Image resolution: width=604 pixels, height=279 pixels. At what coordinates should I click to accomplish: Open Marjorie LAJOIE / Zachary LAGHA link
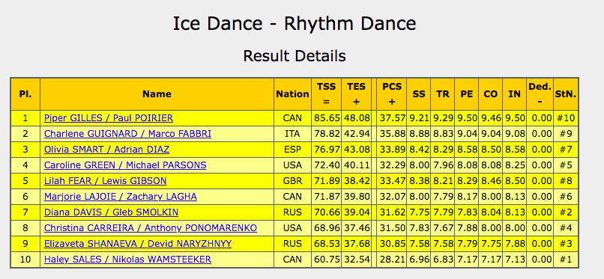click(x=121, y=197)
